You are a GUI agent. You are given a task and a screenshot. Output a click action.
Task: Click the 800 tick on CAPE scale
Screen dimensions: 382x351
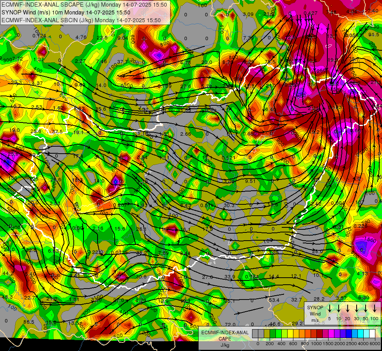305,344
